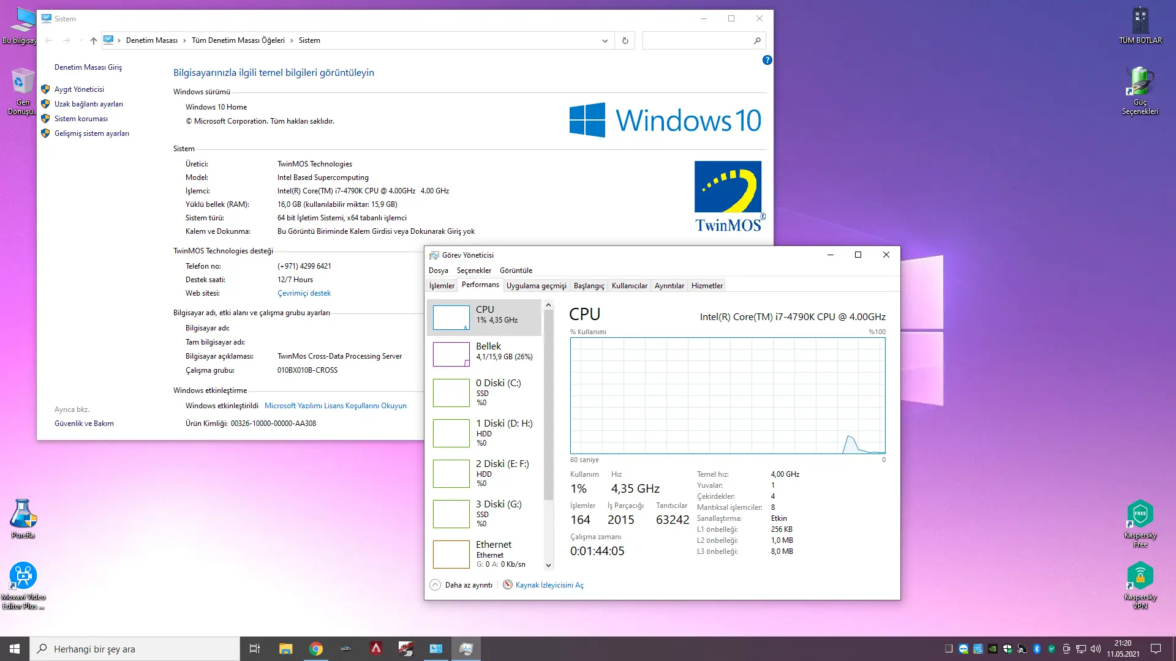Launch File Explorer from the taskbar
Image resolution: width=1176 pixels, height=661 pixels.
[286, 649]
